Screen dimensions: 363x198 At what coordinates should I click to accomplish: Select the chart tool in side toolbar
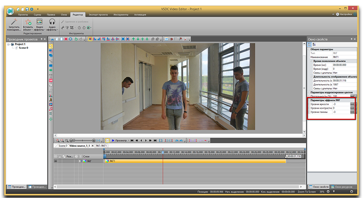click(51, 95)
